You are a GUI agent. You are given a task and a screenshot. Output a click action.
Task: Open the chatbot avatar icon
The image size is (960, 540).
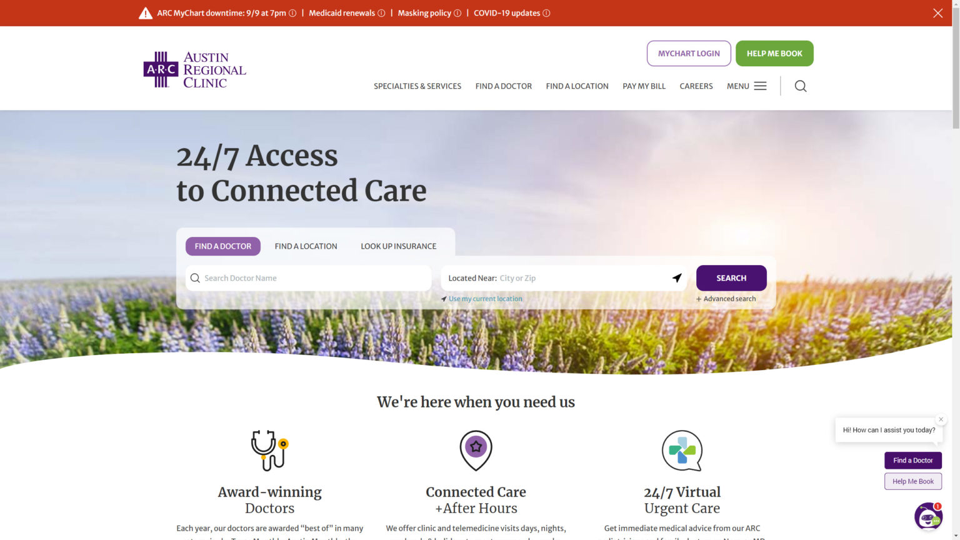[x=928, y=516]
